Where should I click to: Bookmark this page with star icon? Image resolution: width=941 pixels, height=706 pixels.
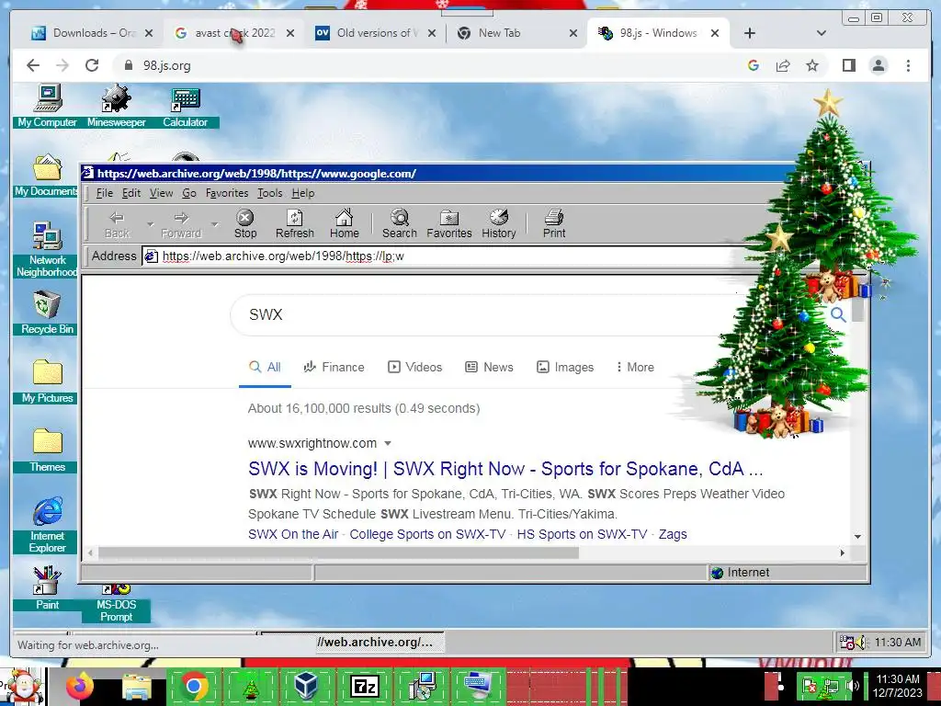(812, 65)
